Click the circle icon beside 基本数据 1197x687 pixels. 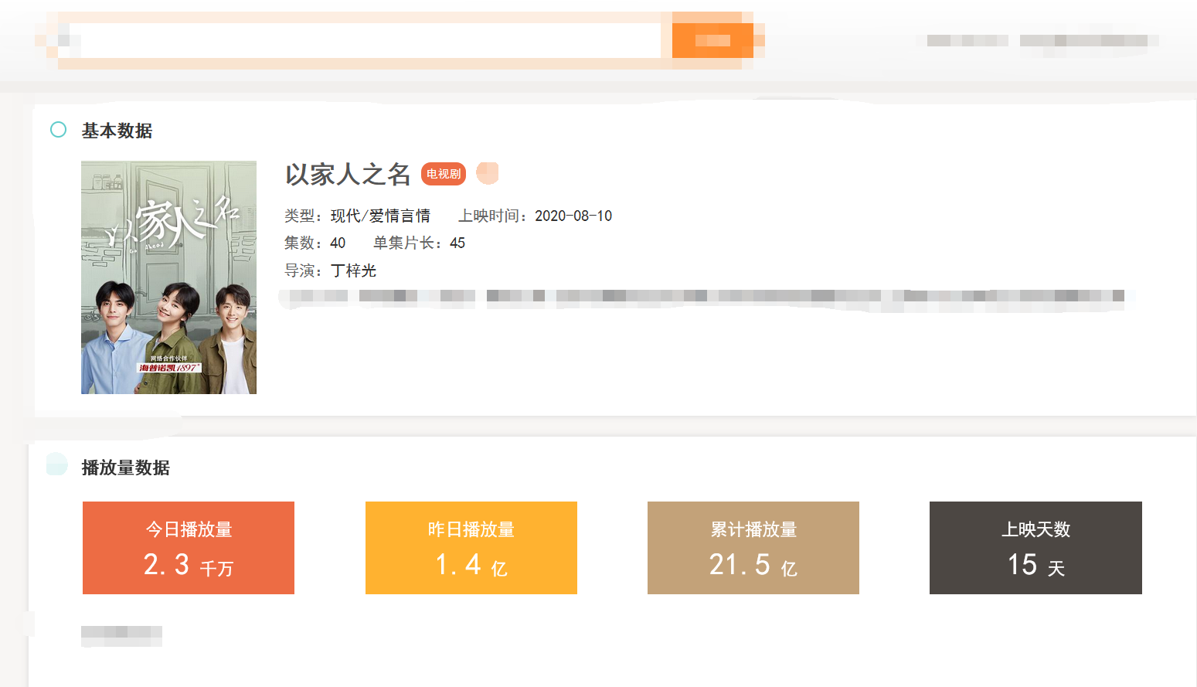[58, 130]
